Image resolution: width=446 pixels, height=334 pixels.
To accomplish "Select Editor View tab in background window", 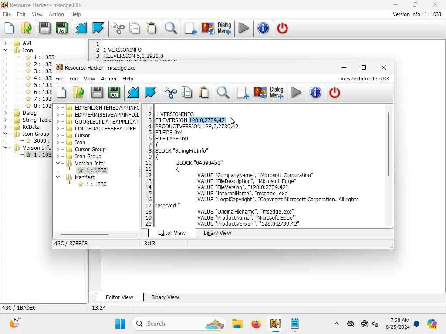I will pos(119,297).
